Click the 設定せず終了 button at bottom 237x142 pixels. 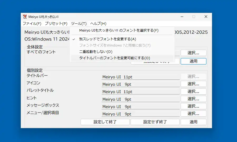coord(155,122)
